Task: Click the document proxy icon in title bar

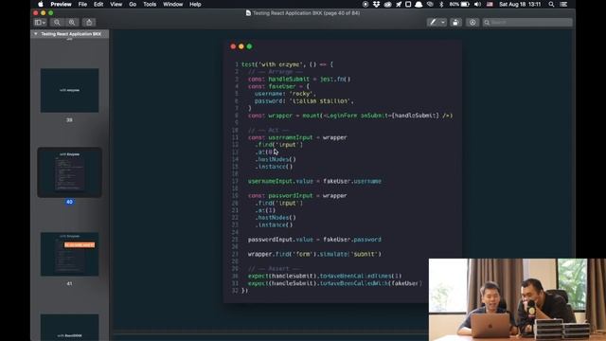Action: click(248, 13)
